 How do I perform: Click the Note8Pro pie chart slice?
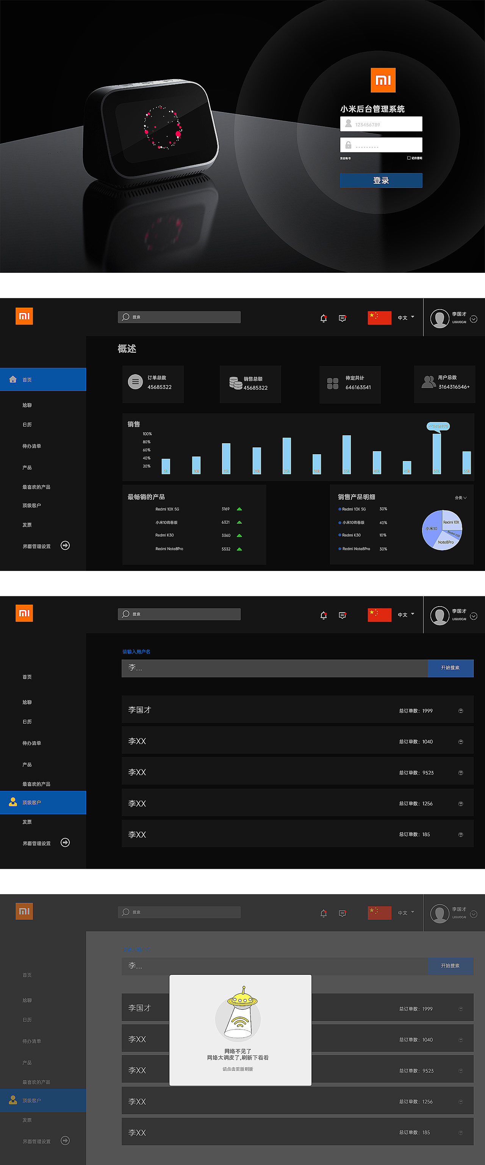446,542
